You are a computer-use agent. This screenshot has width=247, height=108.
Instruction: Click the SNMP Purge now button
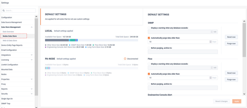231,43
